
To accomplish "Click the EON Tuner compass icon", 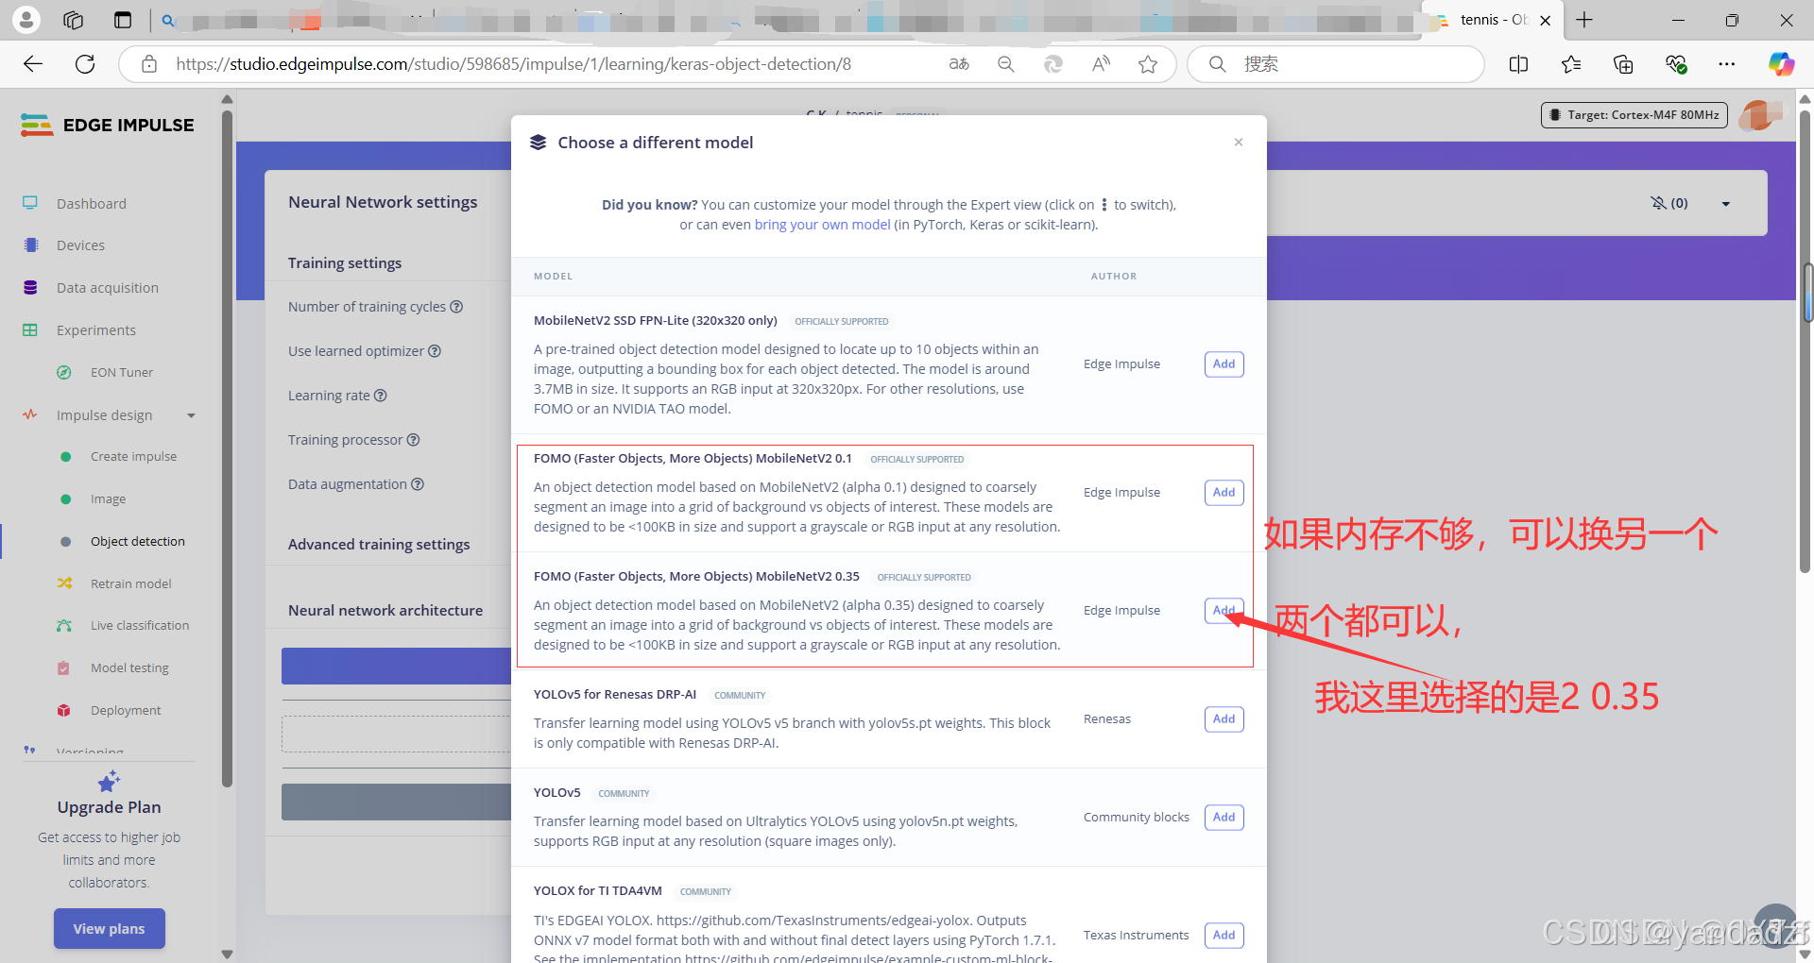I will click(64, 373).
